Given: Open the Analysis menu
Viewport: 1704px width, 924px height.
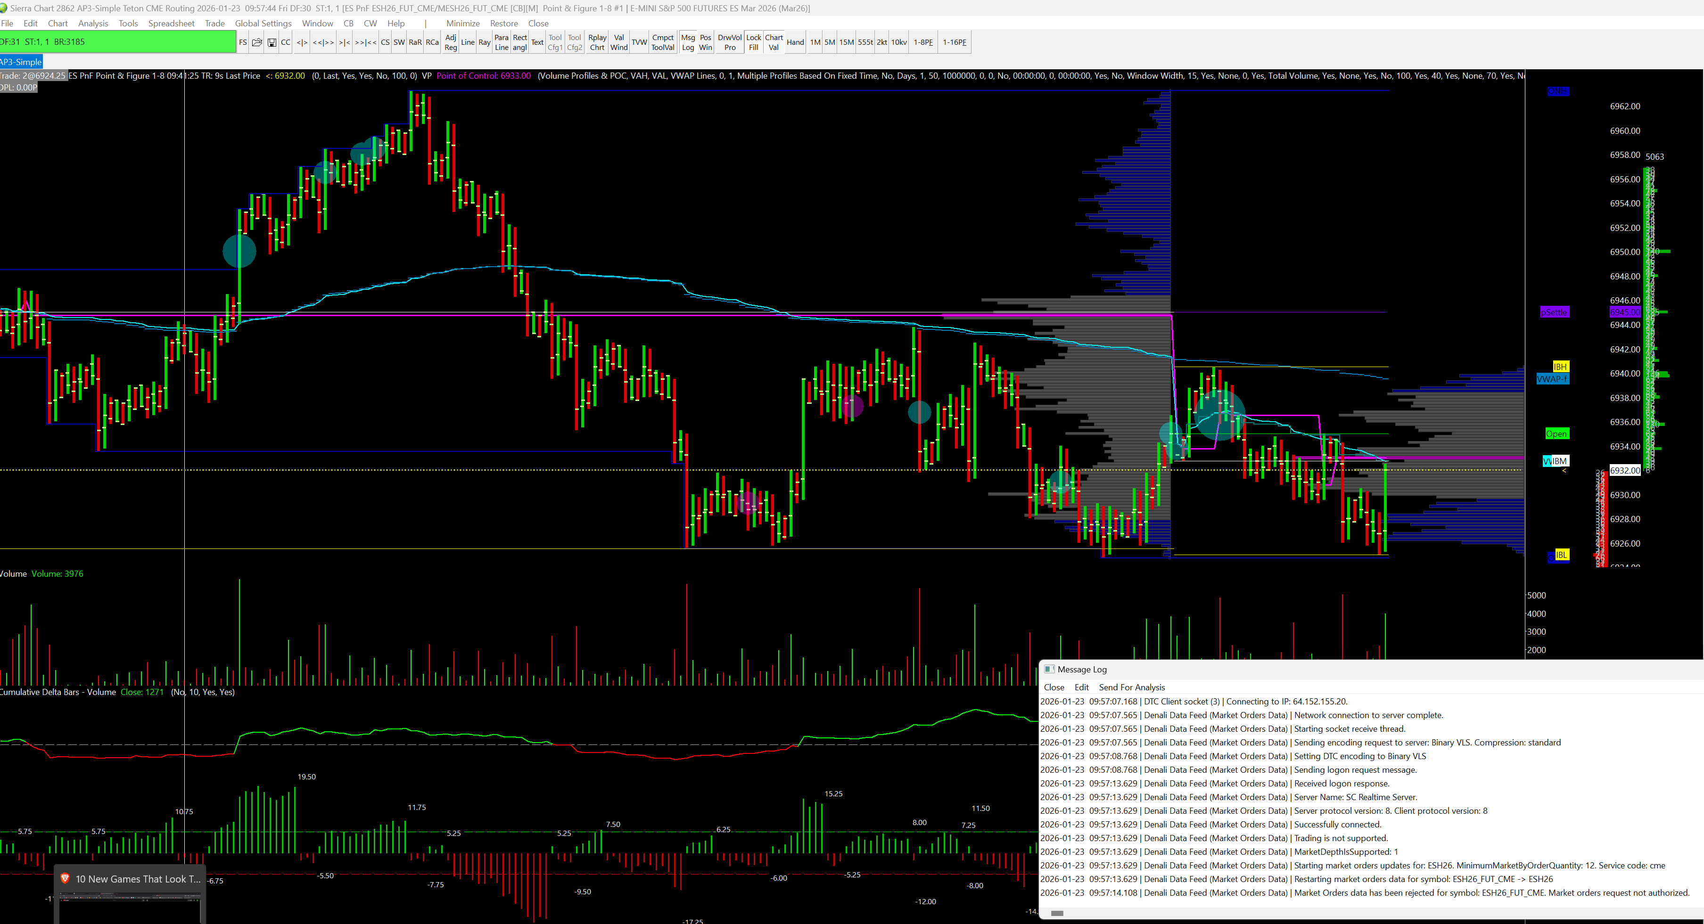Looking at the screenshot, I should point(92,23).
